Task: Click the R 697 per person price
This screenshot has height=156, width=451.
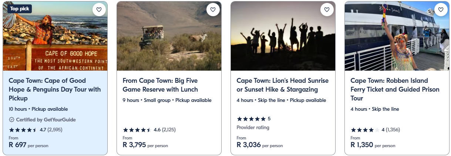Action: tap(28, 145)
